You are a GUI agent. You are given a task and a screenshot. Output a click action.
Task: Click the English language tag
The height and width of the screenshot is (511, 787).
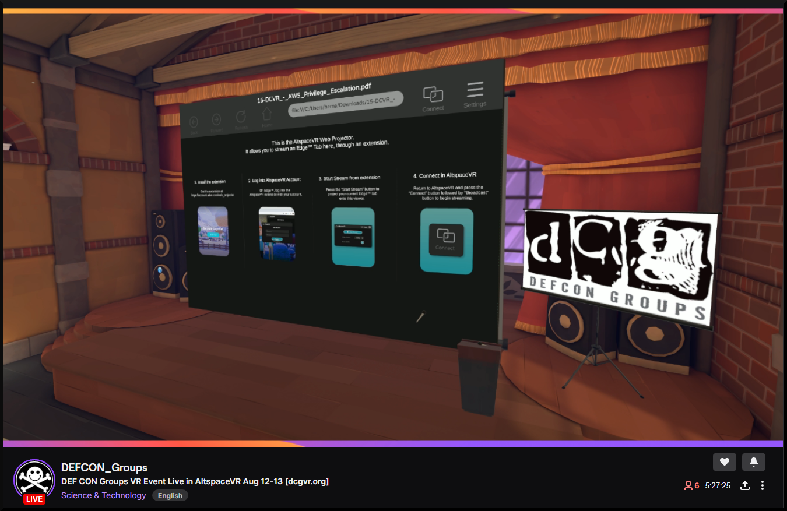point(170,496)
